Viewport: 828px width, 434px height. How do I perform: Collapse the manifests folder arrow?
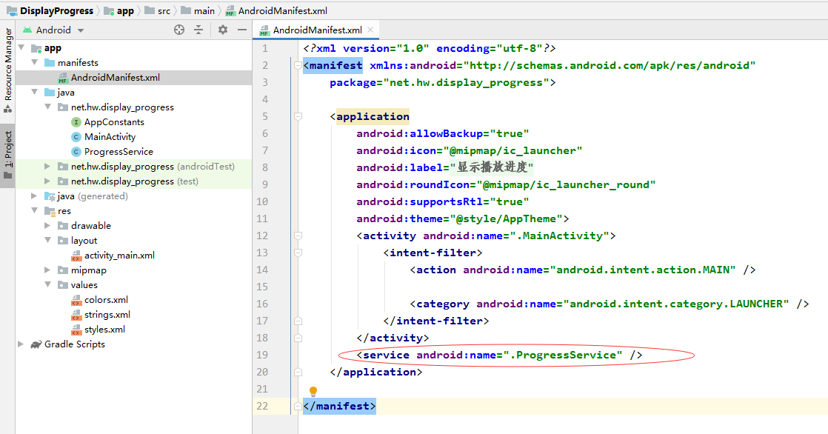pyautogui.click(x=35, y=63)
